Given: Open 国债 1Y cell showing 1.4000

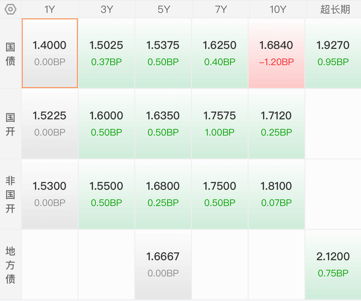Looking at the screenshot, I should (x=50, y=53).
